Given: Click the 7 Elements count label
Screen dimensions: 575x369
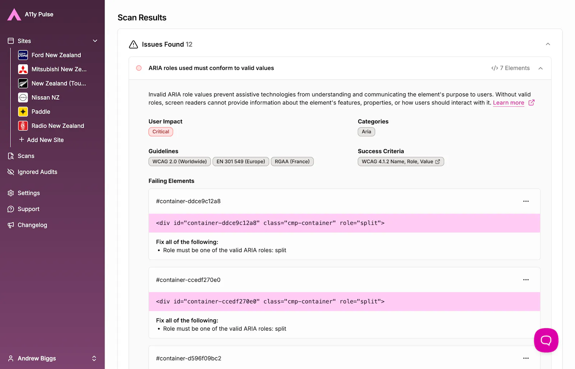Looking at the screenshot, I should click(x=515, y=68).
